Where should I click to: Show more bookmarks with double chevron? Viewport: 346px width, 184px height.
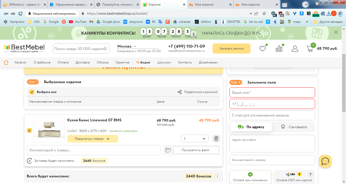pyautogui.click(x=307, y=22)
